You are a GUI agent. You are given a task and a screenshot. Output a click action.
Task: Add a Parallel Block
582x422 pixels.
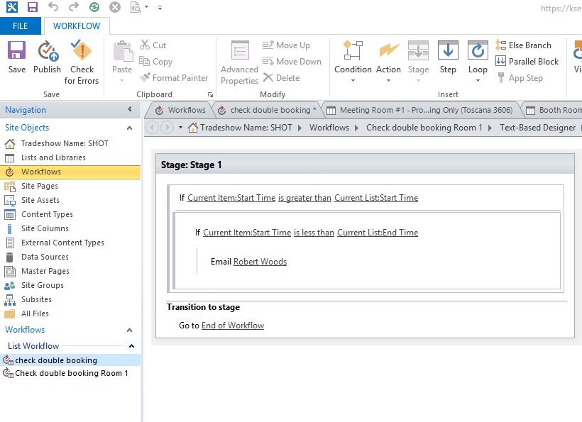(x=527, y=62)
